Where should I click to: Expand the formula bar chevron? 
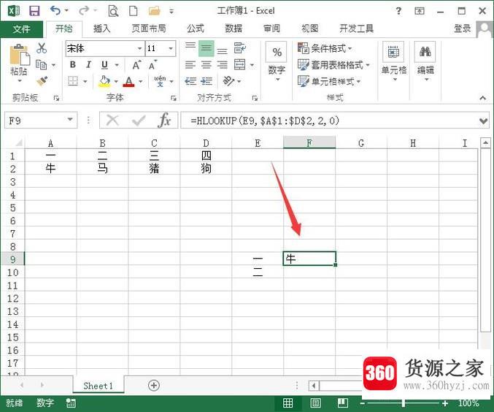coord(483,121)
